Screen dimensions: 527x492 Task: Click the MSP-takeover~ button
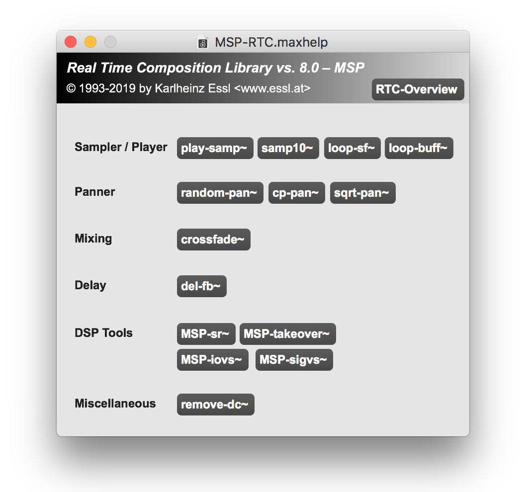click(287, 334)
